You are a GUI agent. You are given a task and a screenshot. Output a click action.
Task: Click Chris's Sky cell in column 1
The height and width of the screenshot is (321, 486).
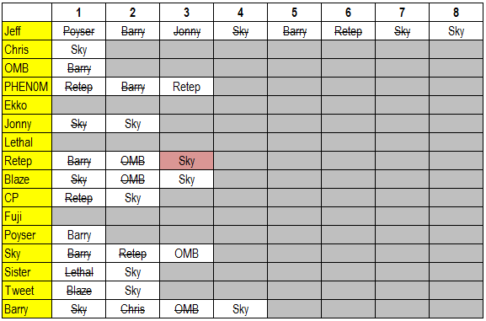coord(78,50)
